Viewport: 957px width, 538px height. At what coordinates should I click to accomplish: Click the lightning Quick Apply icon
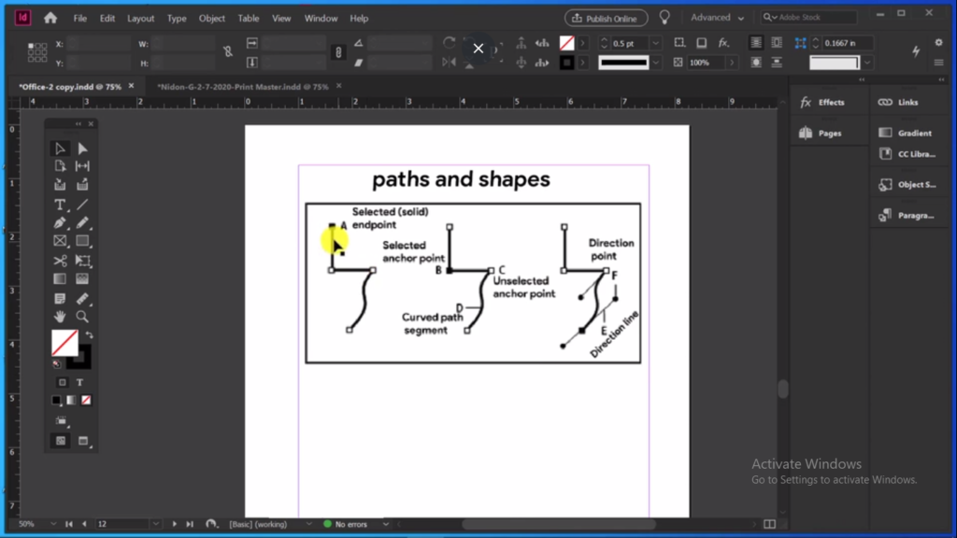[916, 52]
